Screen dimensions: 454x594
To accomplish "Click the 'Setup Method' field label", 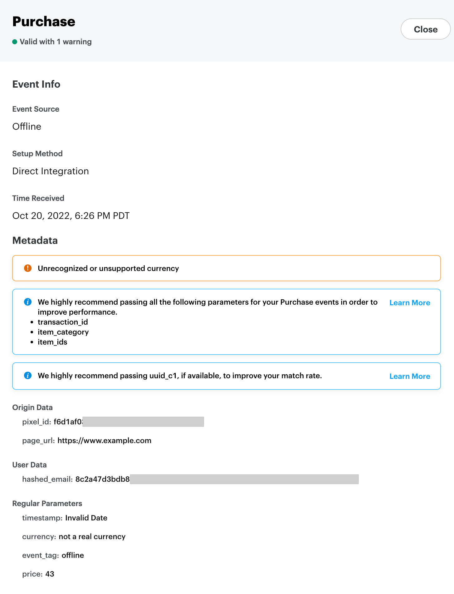I will [37, 154].
